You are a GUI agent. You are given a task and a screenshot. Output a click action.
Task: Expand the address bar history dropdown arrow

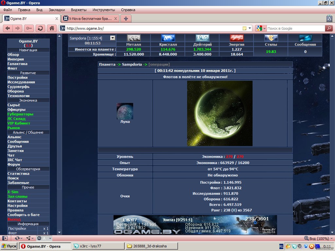point(250,28)
